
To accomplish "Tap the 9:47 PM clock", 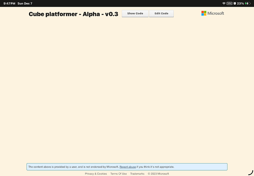I will pos(9,3).
